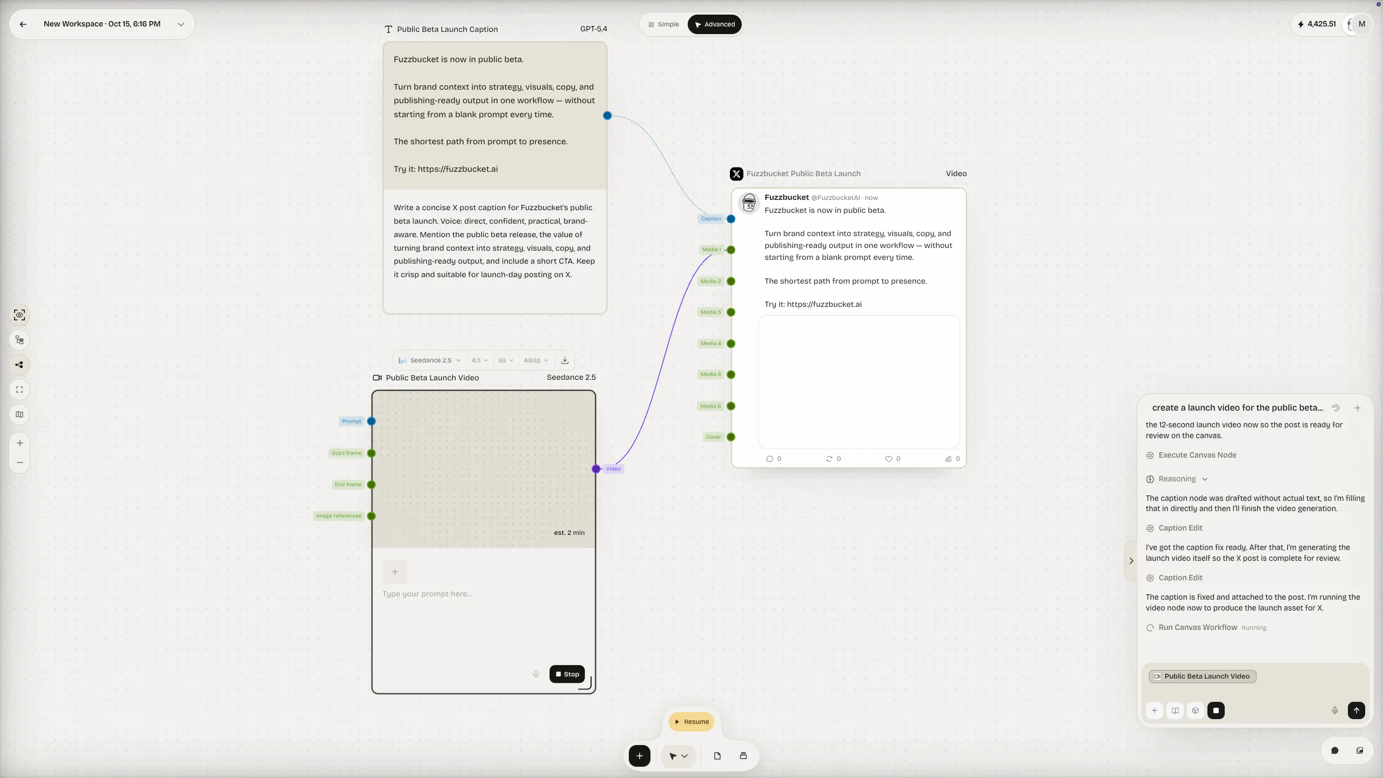Start new chat with plus icon
The image size is (1383, 778).
(x=1358, y=408)
